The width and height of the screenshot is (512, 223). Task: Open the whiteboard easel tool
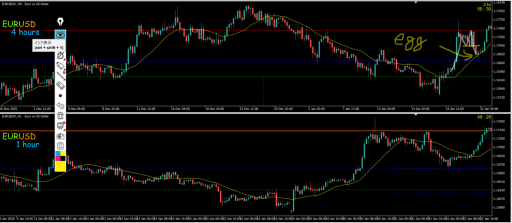(60, 125)
